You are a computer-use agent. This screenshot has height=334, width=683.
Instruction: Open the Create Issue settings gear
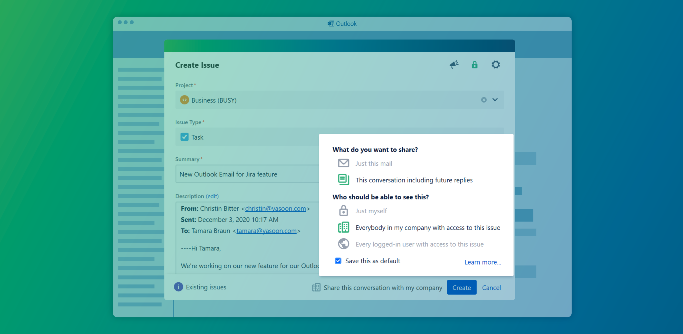[x=496, y=64]
